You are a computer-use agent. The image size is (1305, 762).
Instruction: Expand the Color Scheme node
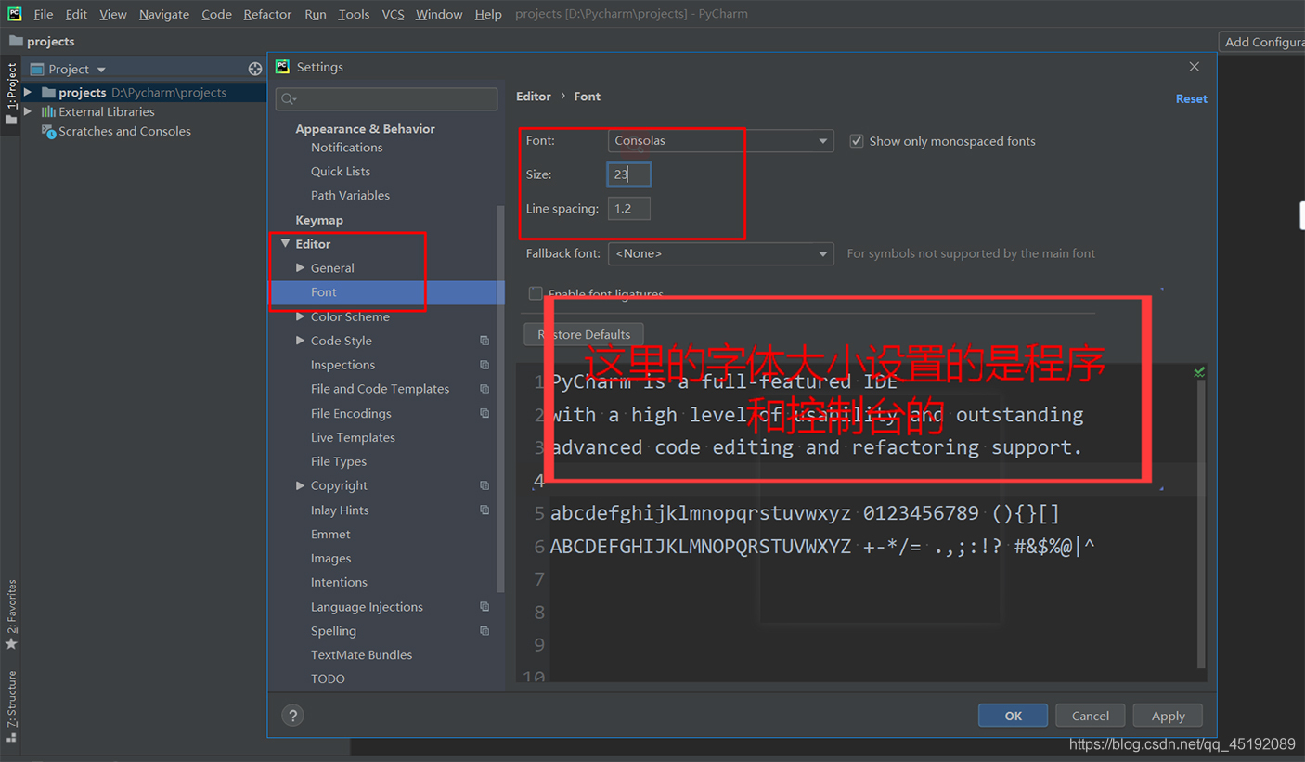tap(300, 316)
